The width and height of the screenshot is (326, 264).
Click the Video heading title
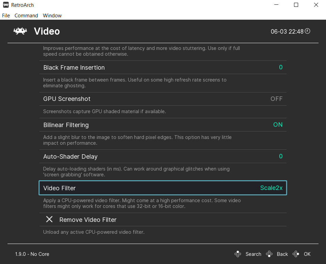tap(47, 31)
